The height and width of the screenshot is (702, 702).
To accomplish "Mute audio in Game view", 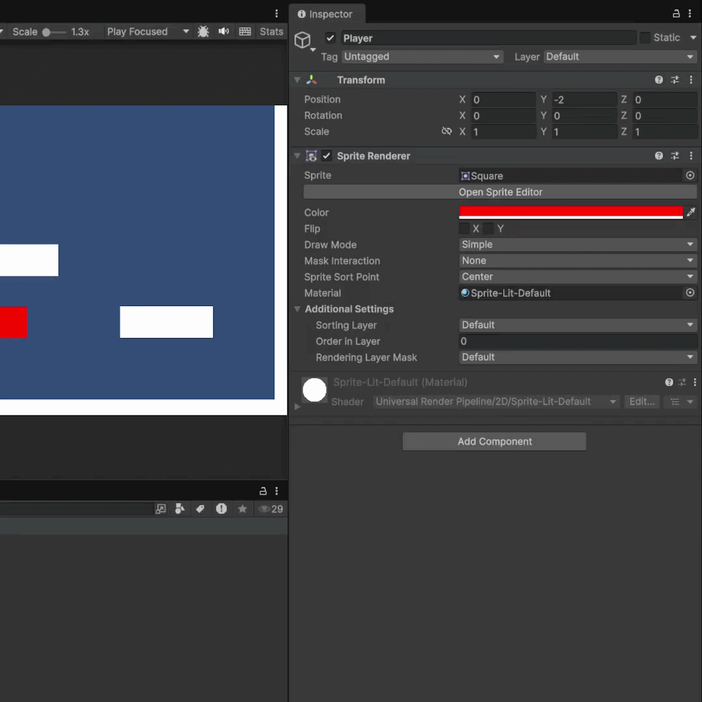I will tap(224, 31).
